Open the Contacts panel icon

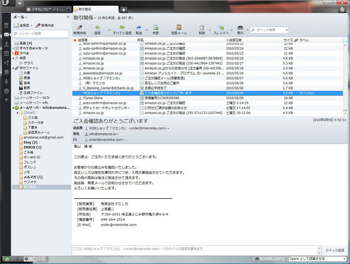point(6,44)
